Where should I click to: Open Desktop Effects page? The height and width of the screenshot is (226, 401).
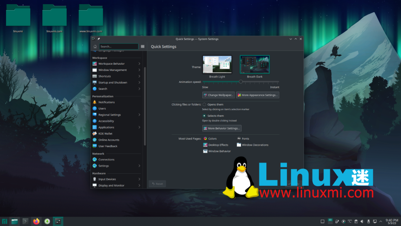(x=216, y=145)
